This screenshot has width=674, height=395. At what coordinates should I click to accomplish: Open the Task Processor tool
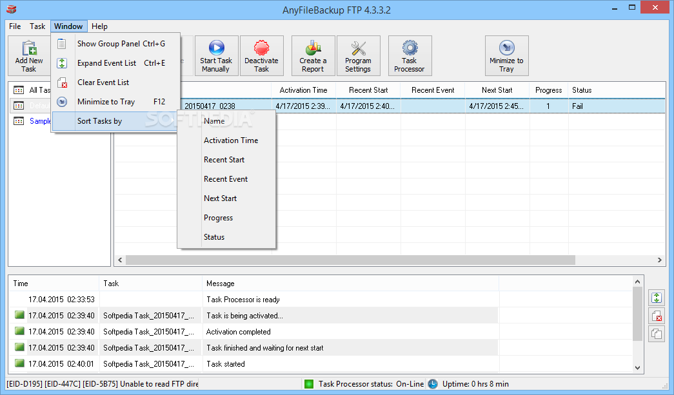click(x=410, y=56)
